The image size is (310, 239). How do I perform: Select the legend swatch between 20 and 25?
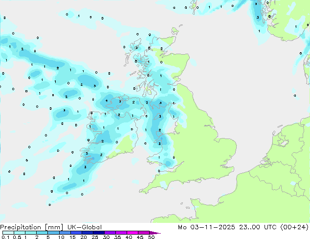point(88,233)
